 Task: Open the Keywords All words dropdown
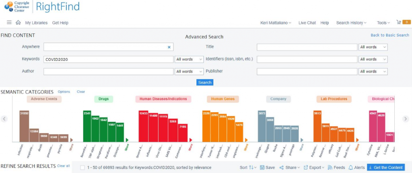(x=189, y=59)
